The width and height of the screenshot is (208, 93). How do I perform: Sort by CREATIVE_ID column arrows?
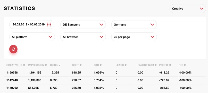pos(24,65)
